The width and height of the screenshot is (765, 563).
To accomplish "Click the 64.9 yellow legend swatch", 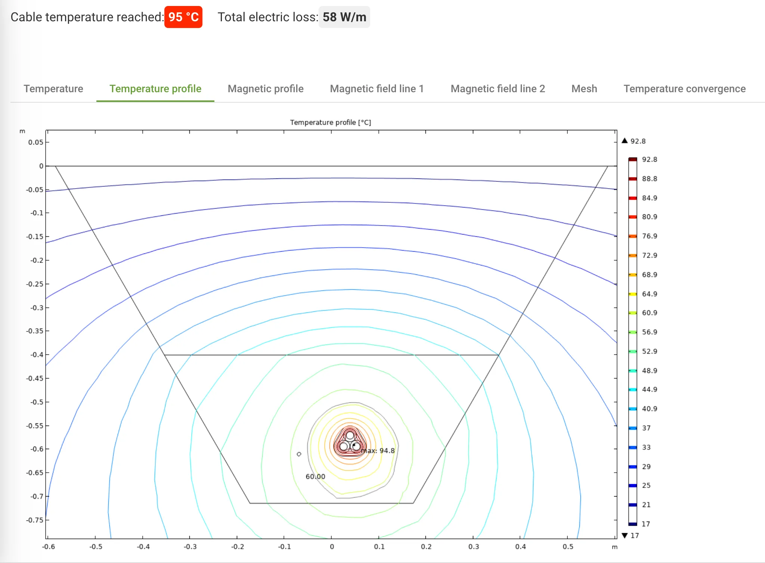I will [632, 294].
